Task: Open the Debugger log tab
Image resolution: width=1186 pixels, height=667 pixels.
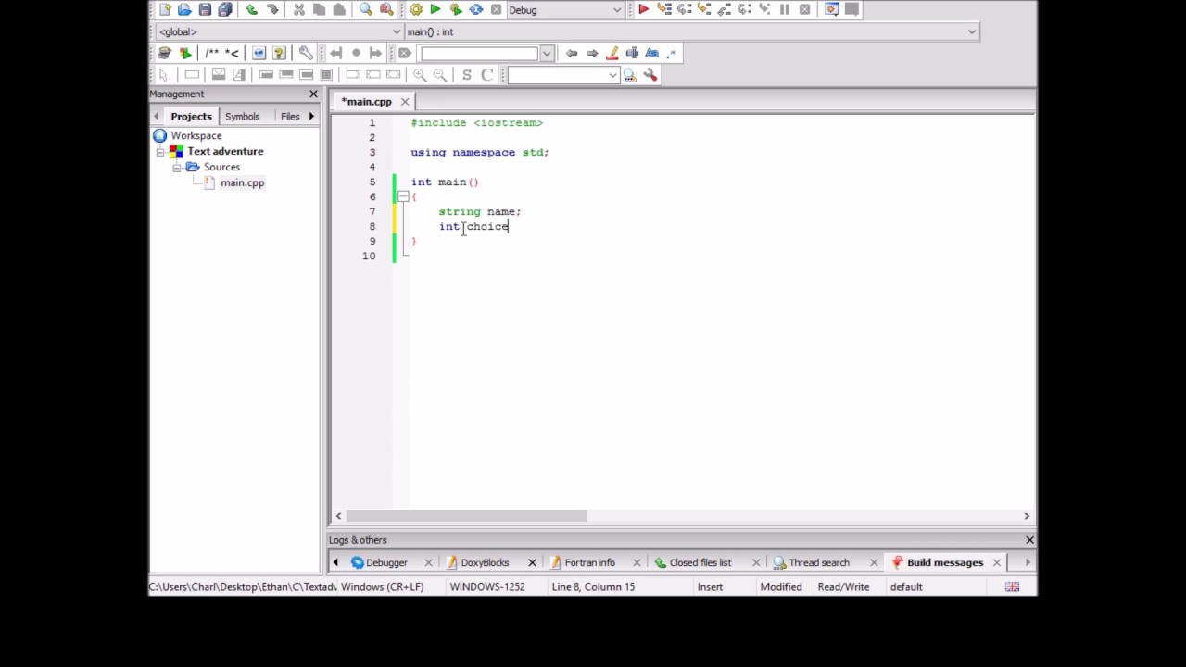Action: 386,562
